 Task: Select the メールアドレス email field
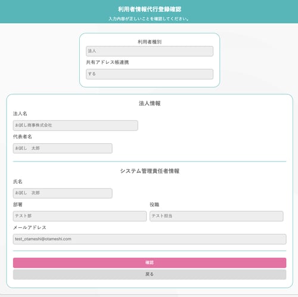[150, 239]
